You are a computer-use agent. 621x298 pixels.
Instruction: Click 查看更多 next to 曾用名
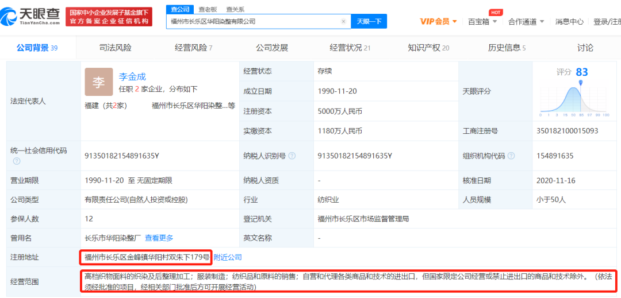[x=159, y=238]
